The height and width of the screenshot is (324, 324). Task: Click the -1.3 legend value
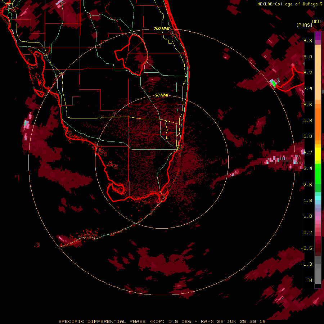tap(306, 264)
